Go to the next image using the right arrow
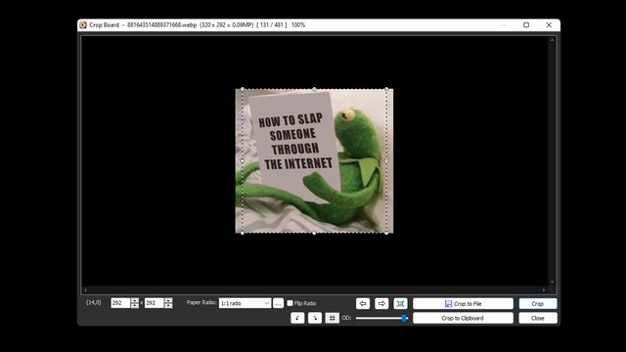This screenshot has height=352, width=626. tap(381, 304)
